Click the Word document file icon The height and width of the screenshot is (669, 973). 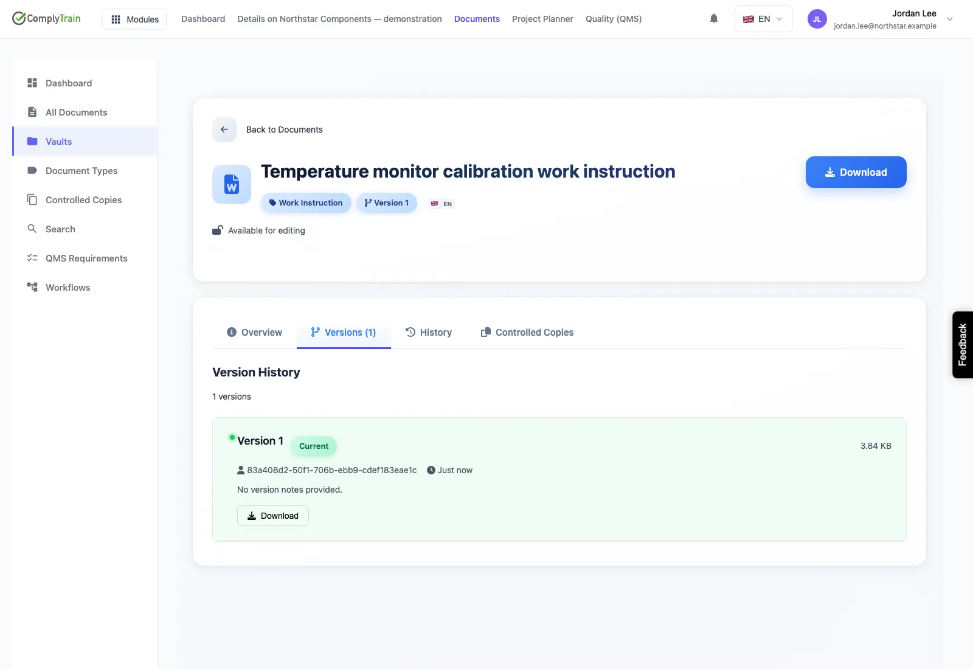pos(232,184)
